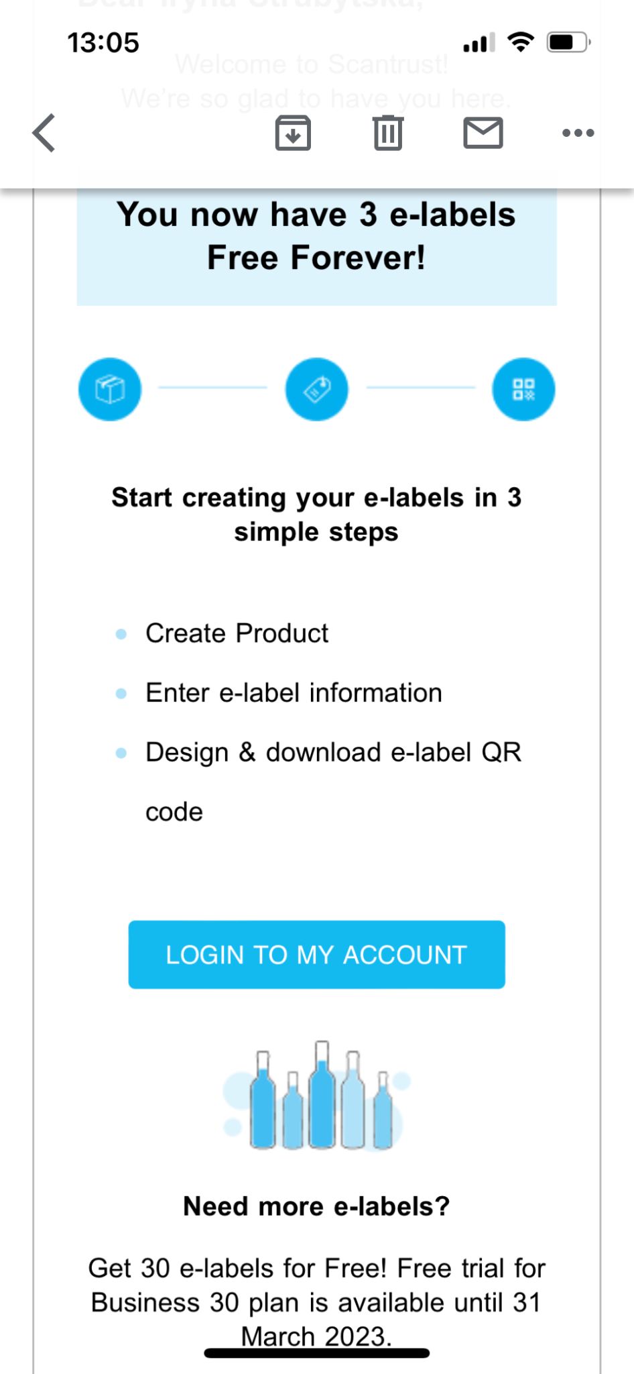Tap the home indicator bar at bottom
This screenshot has width=634, height=1374.
tap(317, 1353)
